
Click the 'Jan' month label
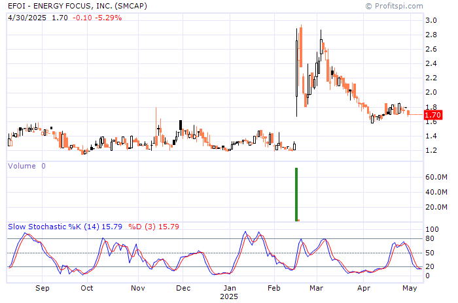point(230,288)
